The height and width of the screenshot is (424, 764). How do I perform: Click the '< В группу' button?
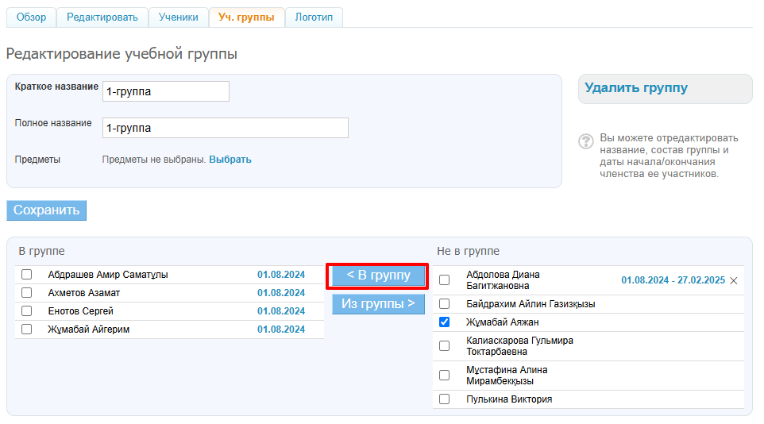click(x=379, y=276)
